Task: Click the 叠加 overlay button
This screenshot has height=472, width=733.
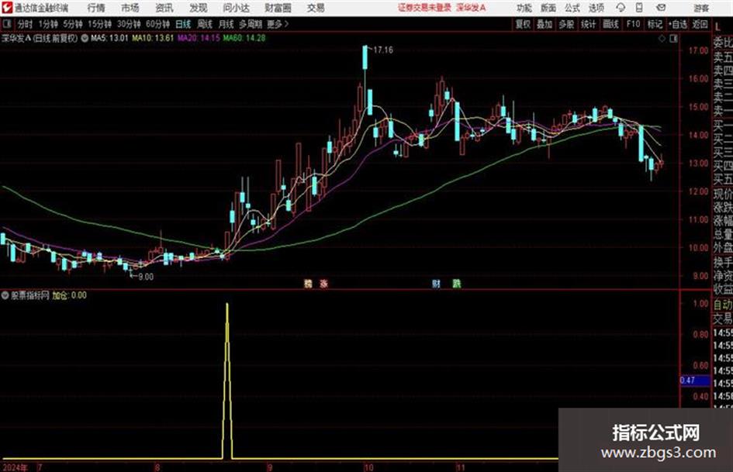Action: tap(545, 24)
